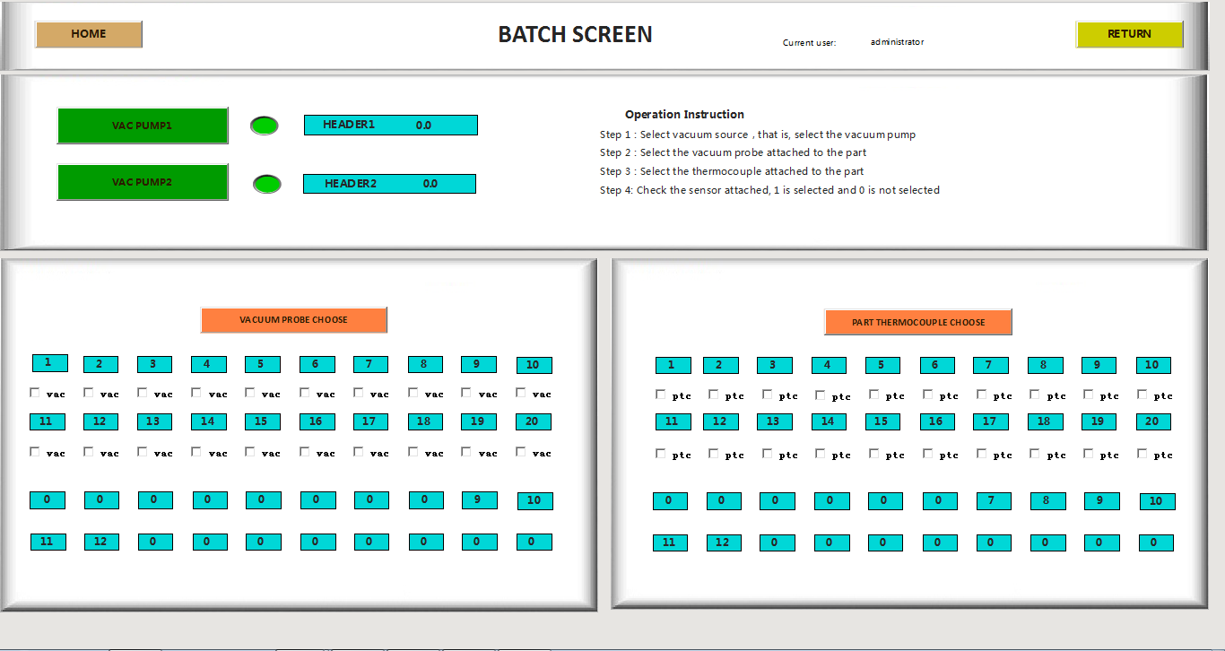Click the HEADER1 value field

(x=390, y=126)
